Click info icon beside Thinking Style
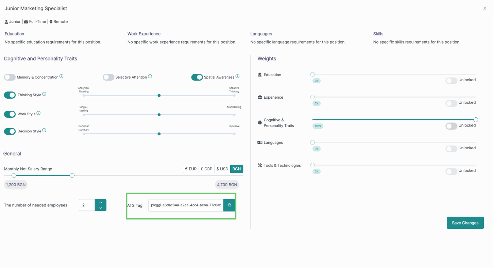 click(44, 94)
